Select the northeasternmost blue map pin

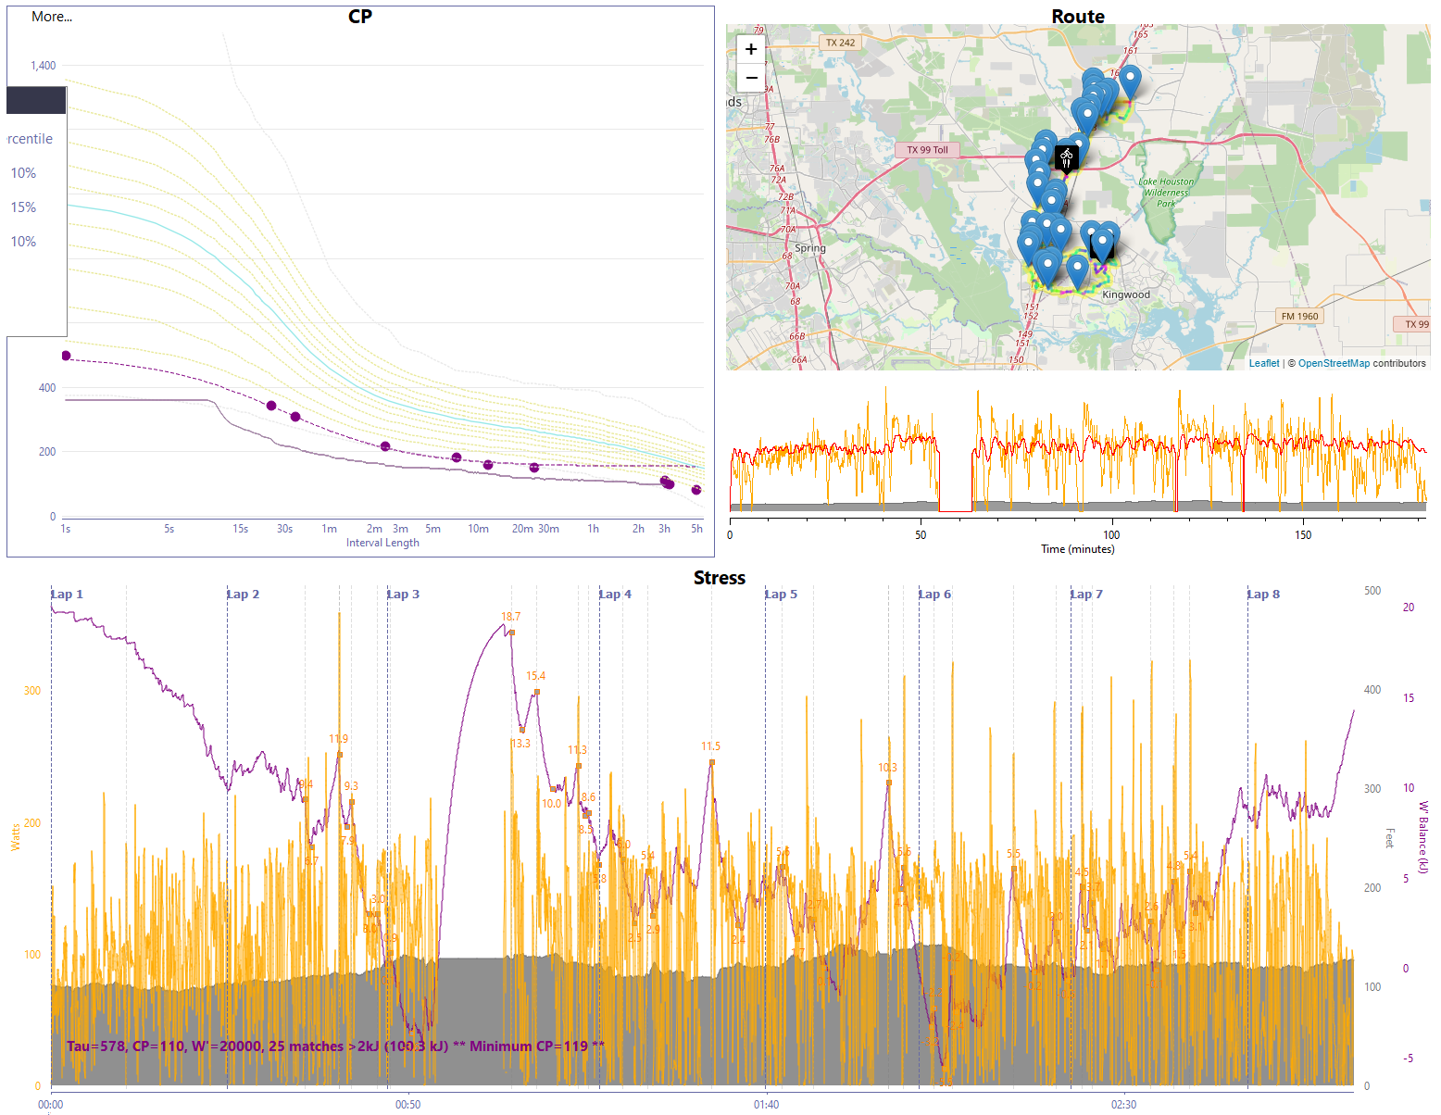tap(1130, 81)
